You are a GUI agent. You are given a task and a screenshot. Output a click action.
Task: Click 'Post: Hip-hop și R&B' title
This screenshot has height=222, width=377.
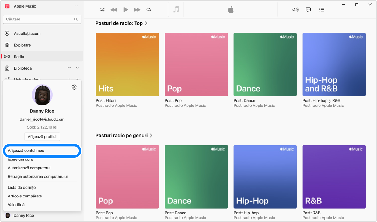(x=322, y=100)
